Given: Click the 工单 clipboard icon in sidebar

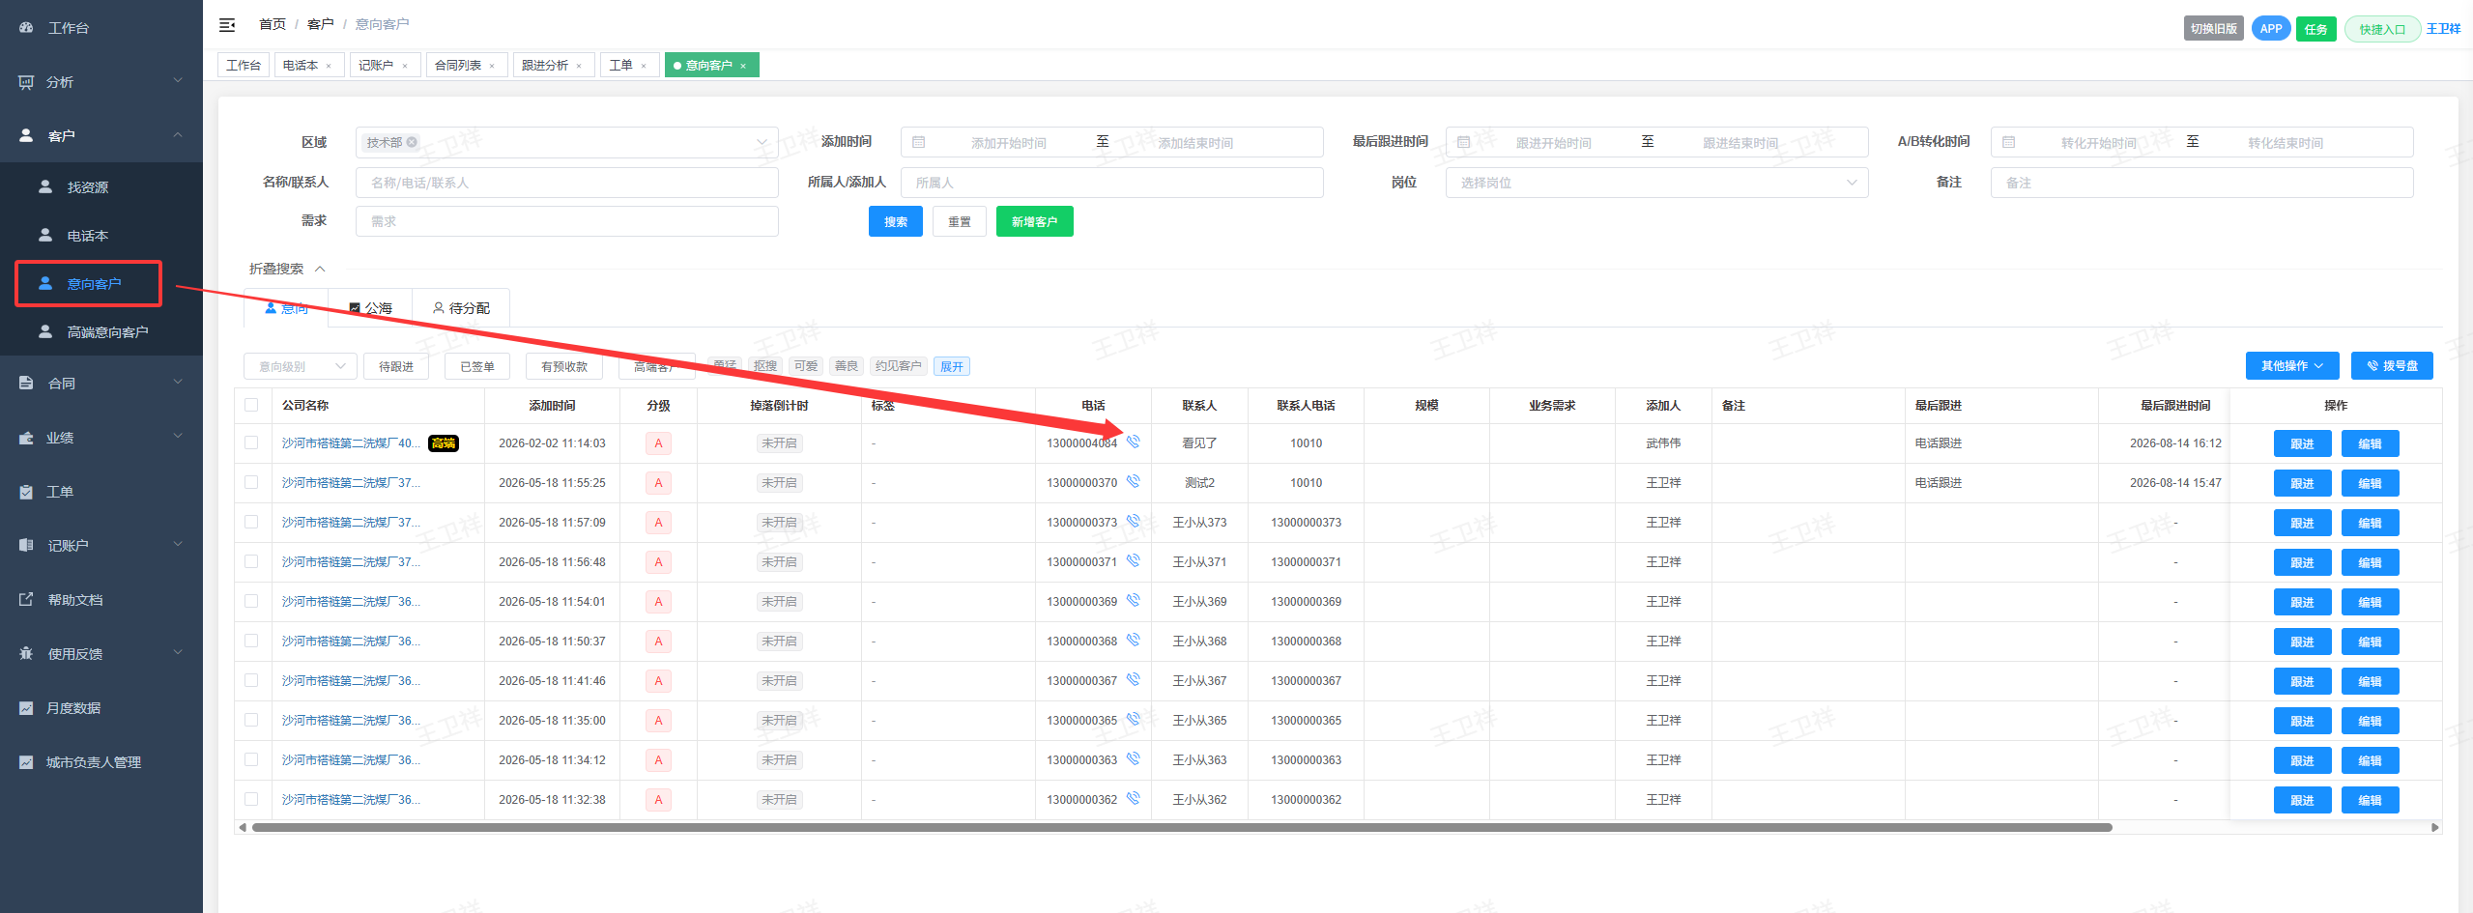Looking at the screenshot, I should coord(26,492).
